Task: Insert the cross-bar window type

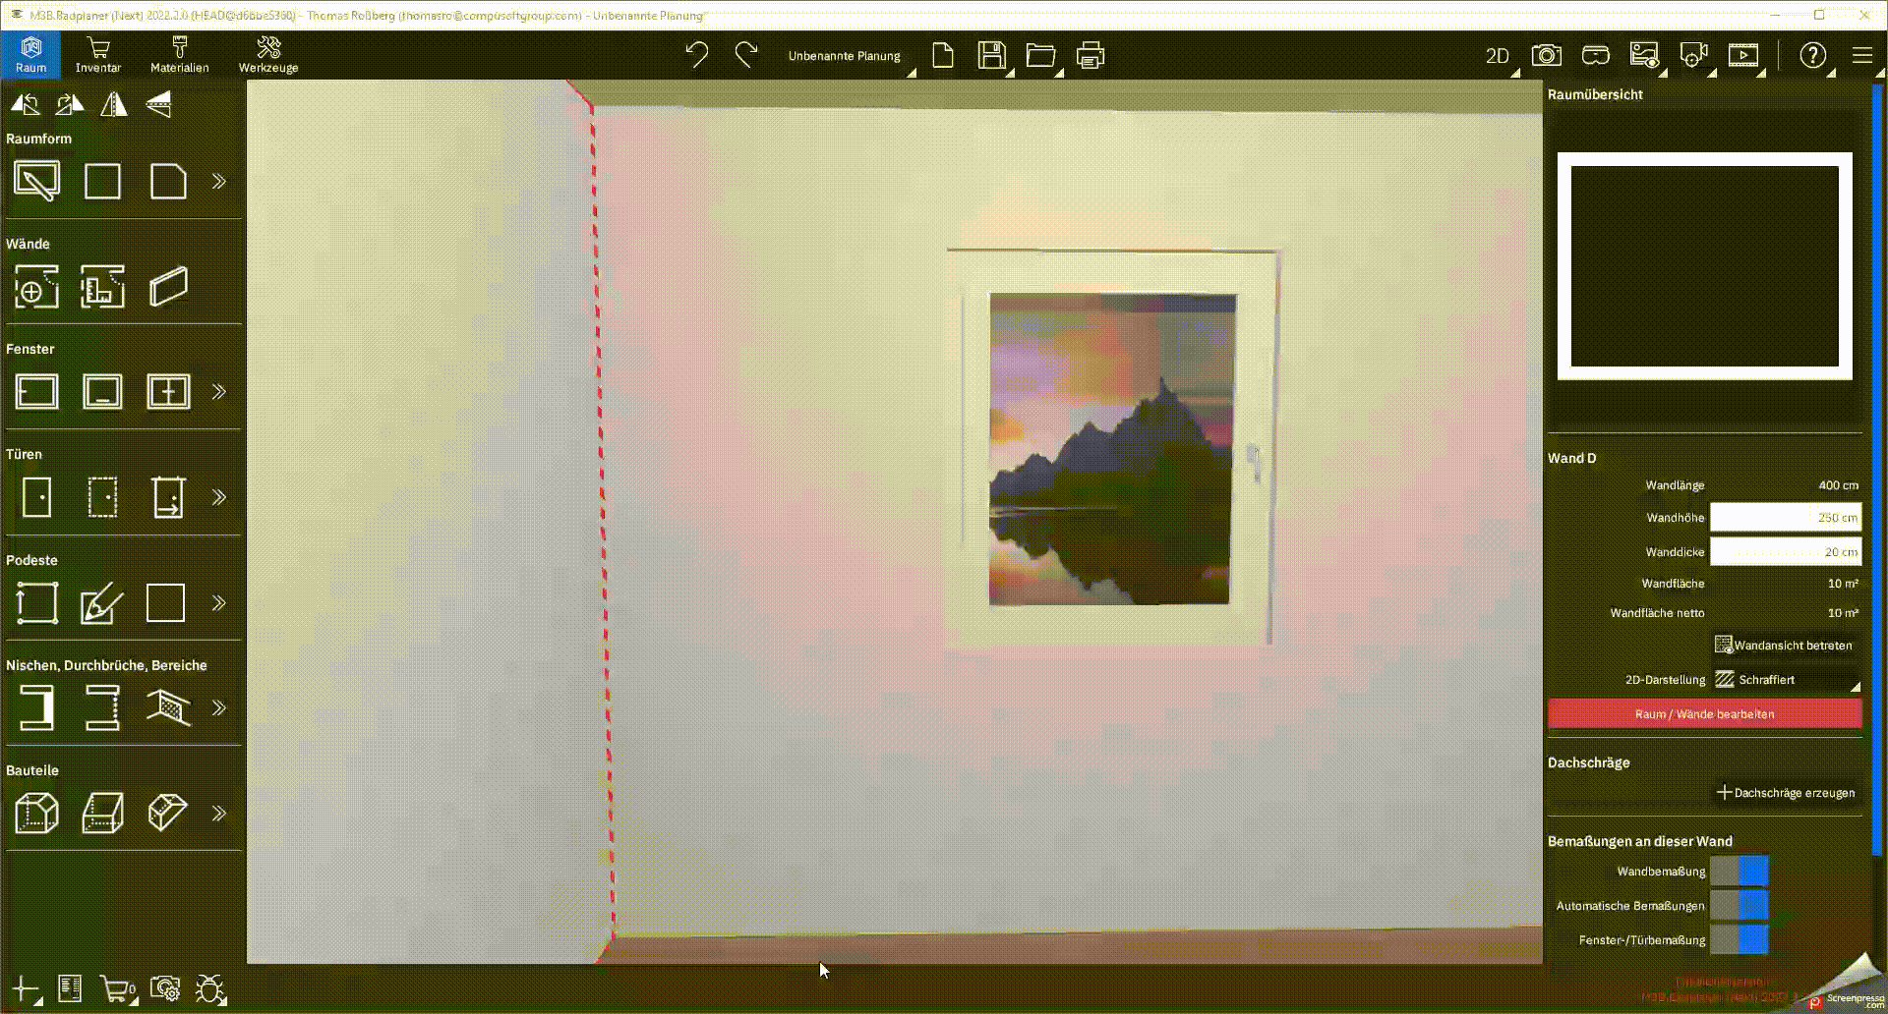Action: click(x=168, y=392)
